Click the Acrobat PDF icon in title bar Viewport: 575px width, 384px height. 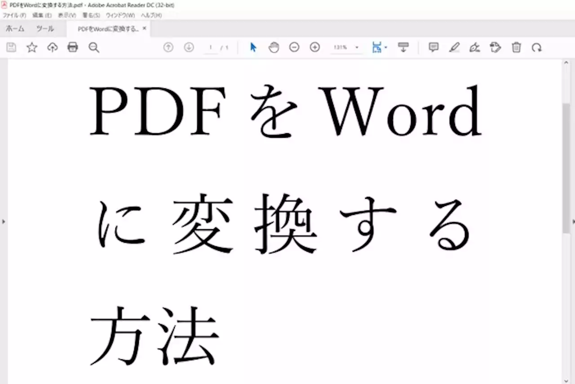click(4, 5)
